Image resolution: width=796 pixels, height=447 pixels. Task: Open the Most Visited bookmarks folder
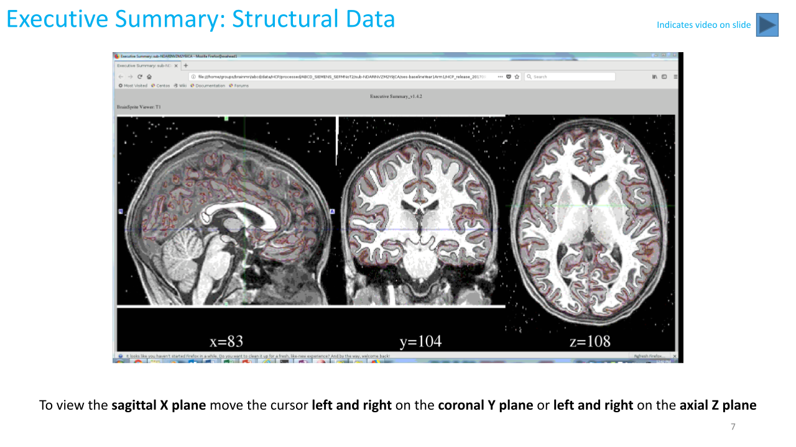[x=133, y=86]
